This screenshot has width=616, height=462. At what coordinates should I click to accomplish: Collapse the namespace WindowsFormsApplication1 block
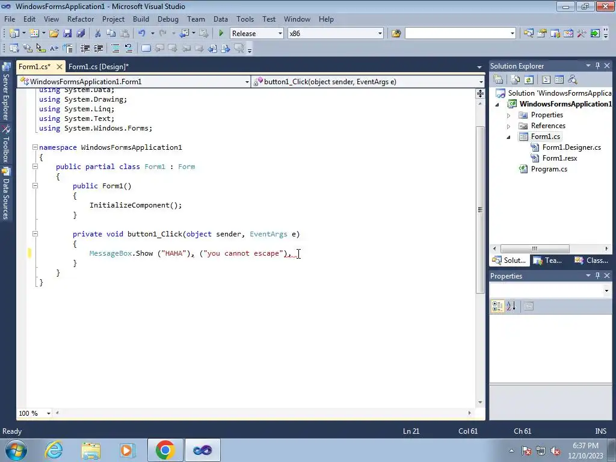(x=35, y=147)
